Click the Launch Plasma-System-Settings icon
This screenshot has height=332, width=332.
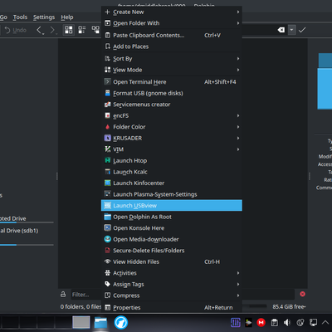pos(107,194)
